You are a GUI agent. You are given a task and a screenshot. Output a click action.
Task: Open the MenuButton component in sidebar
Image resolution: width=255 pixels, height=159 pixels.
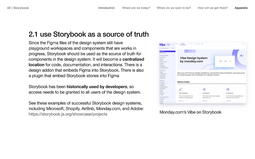click(163, 77)
